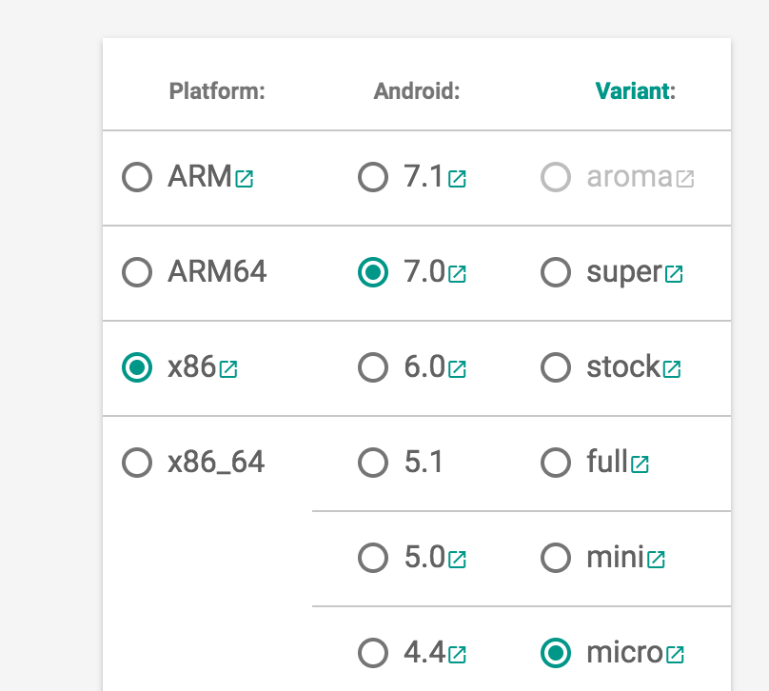Open the external link icon beside Android 6.0
Image resolution: width=769 pixels, height=691 pixels.
(457, 369)
